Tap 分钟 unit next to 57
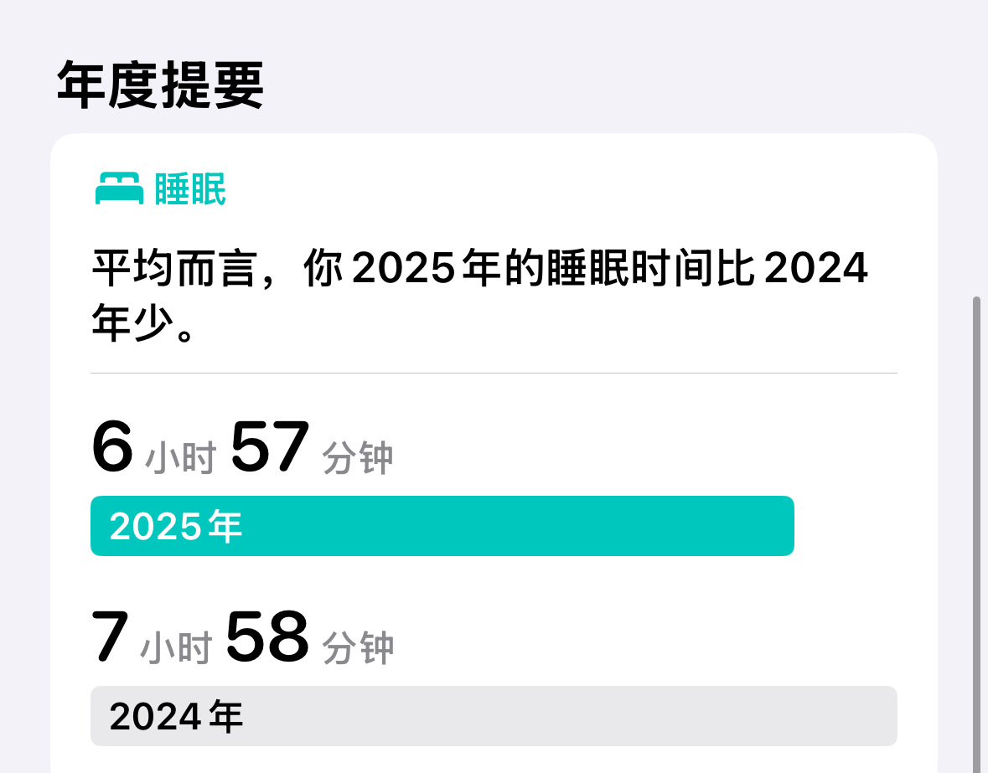988x773 pixels. [358, 457]
